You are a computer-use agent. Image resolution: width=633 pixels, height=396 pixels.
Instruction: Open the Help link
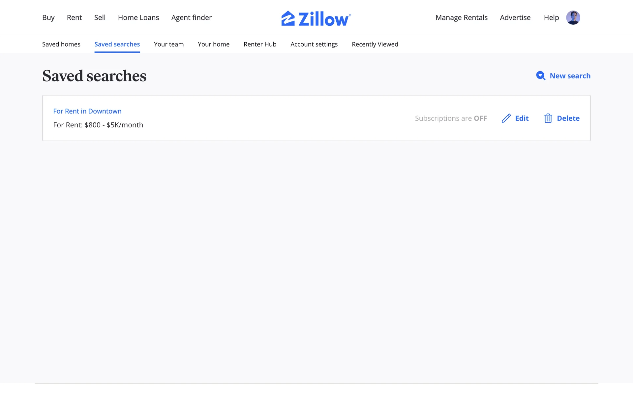[x=551, y=17]
